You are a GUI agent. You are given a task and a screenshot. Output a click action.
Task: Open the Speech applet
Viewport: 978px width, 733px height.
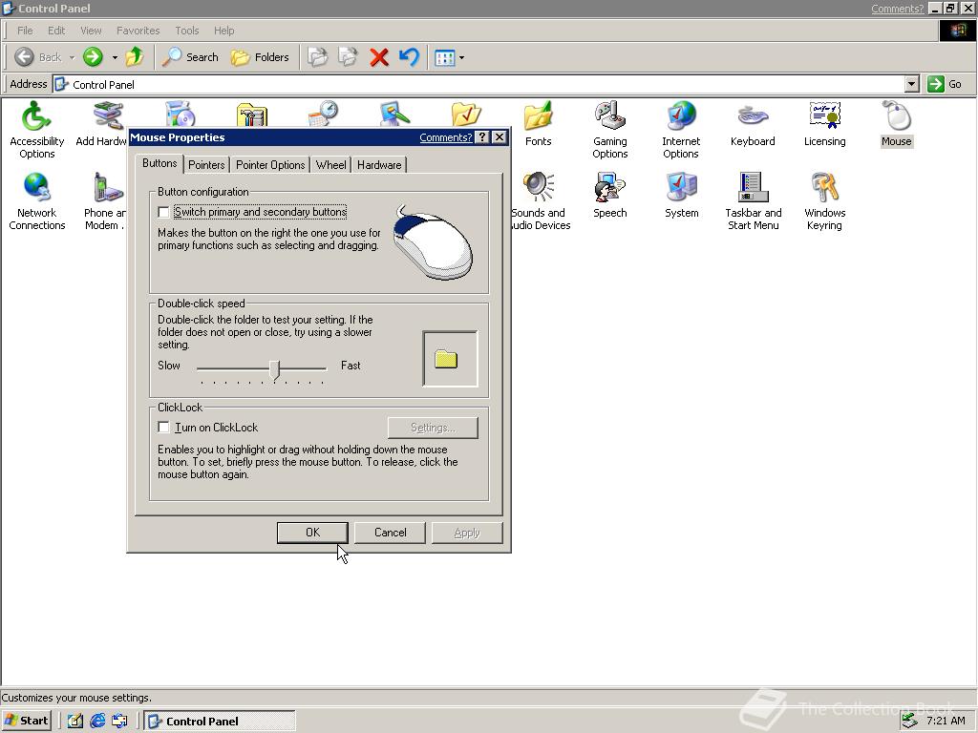click(x=609, y=195)
